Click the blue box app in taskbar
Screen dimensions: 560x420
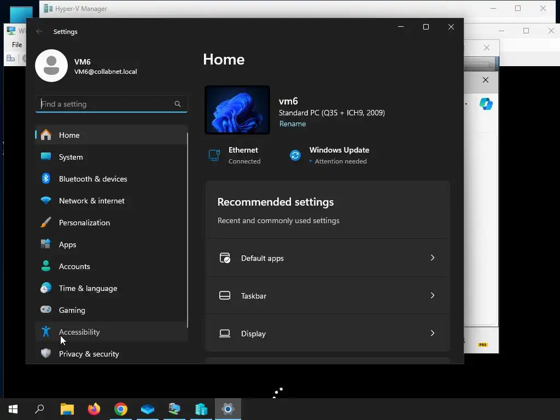pos(148,409)
